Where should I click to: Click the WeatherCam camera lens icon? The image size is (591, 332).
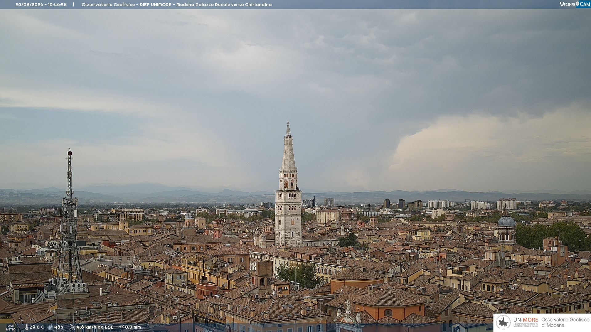click(x=577, y=4)
